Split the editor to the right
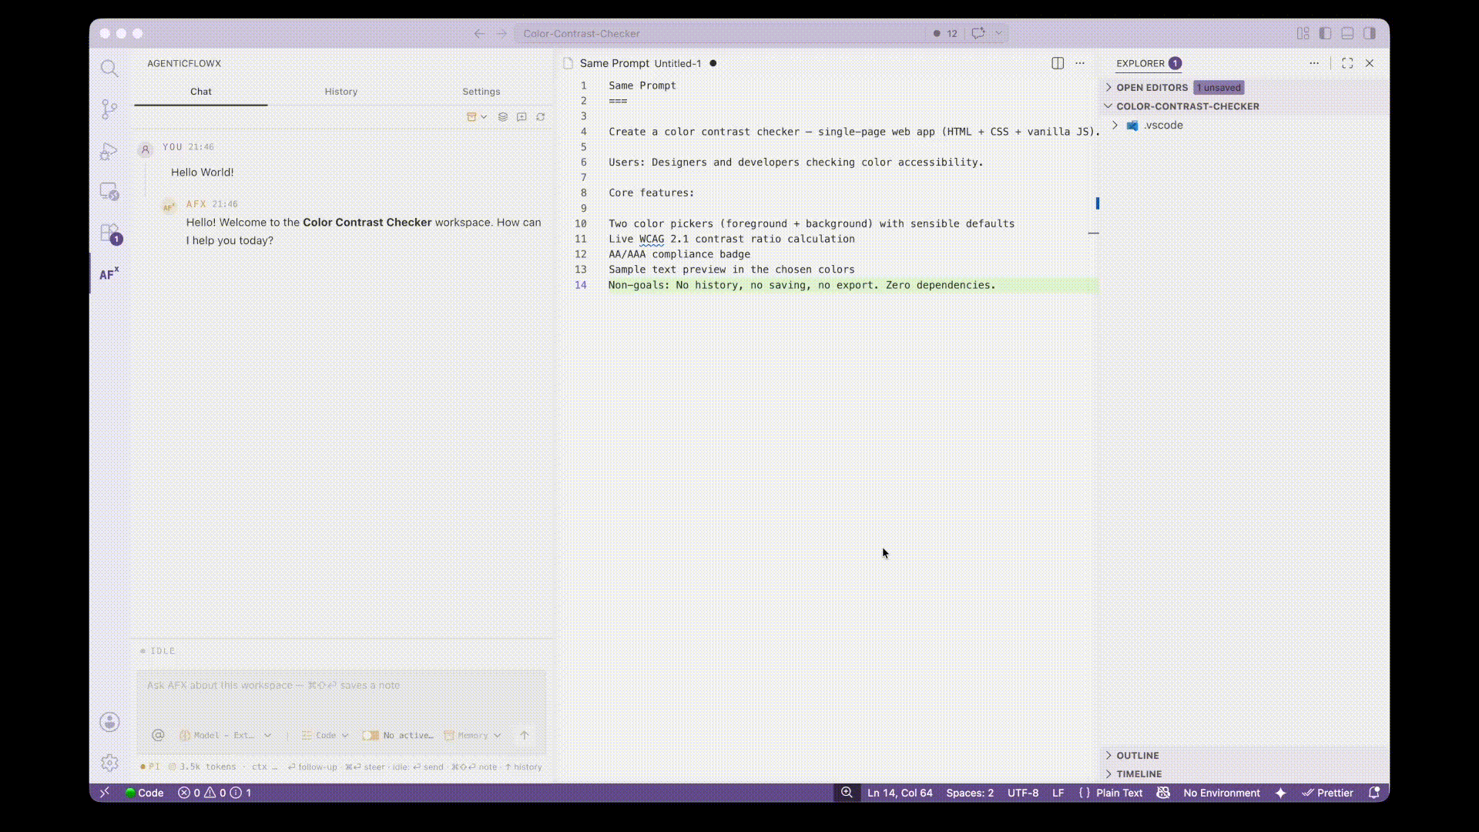The image size is (1479, 832). point(1058,63)
